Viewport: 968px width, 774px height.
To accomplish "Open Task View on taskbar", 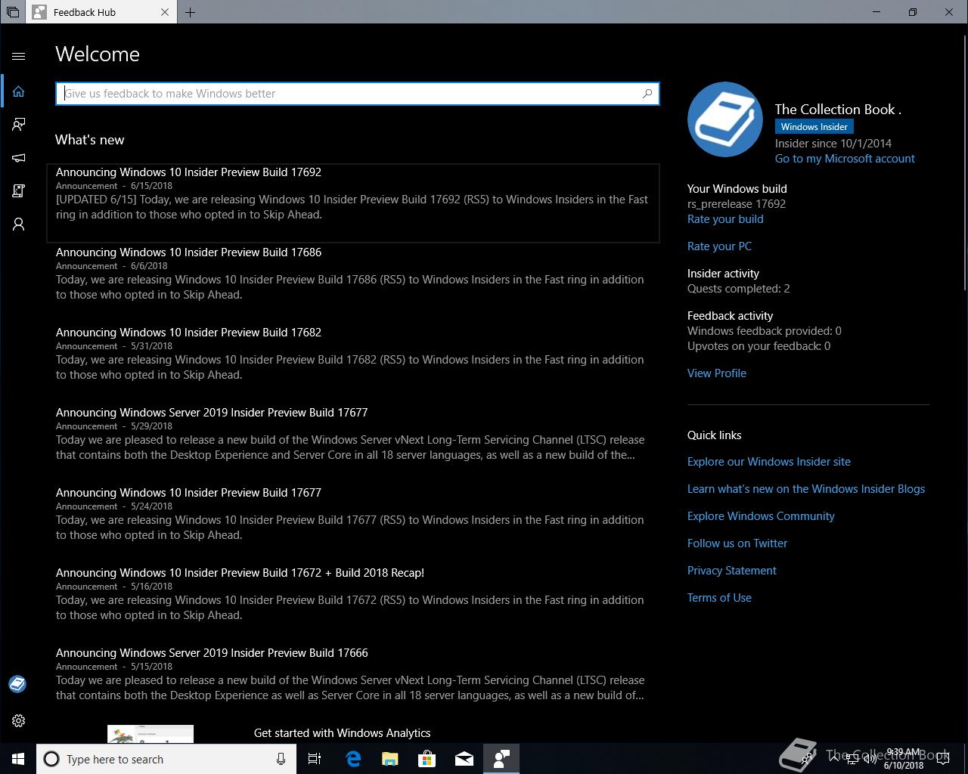I will (315, 759).
